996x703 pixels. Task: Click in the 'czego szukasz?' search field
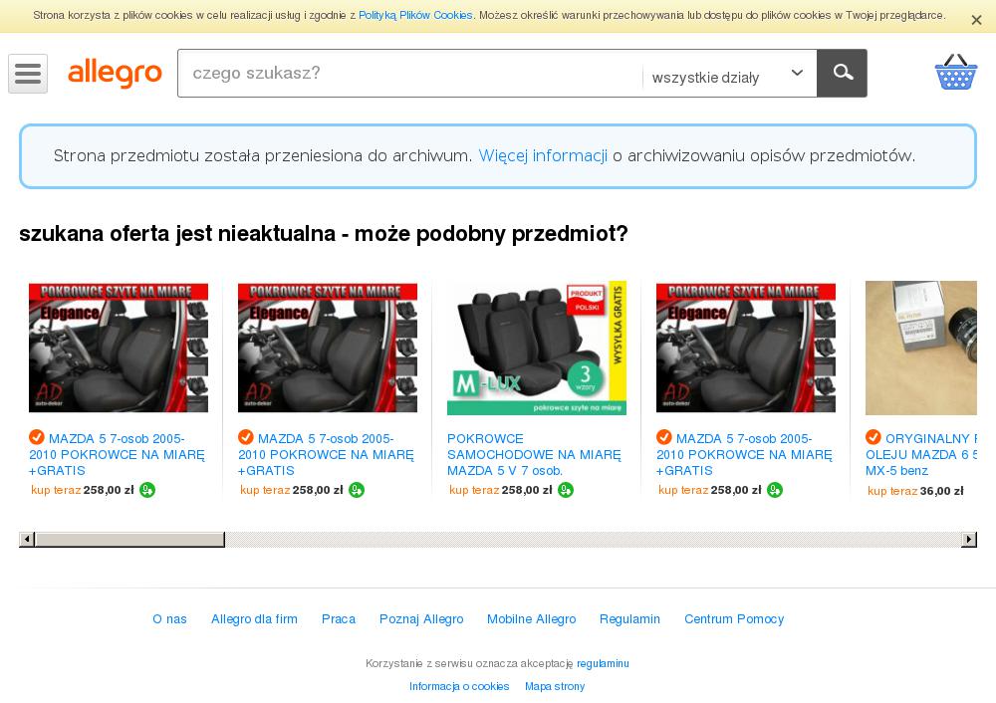click(x=410, y=73)
